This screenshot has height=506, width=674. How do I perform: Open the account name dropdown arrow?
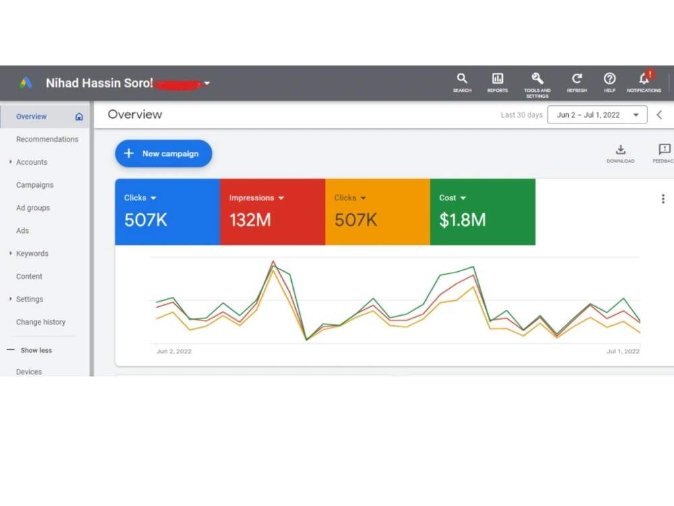click(207, 84)
